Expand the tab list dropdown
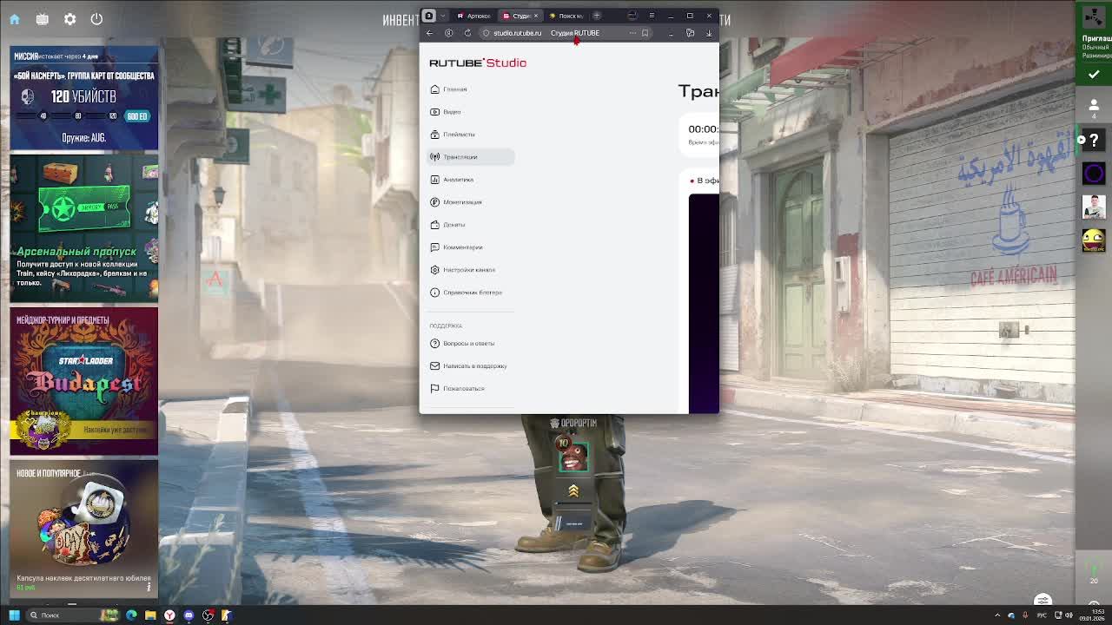The width and height of the screenshot is (1112, 625). (x=444, y=16)
